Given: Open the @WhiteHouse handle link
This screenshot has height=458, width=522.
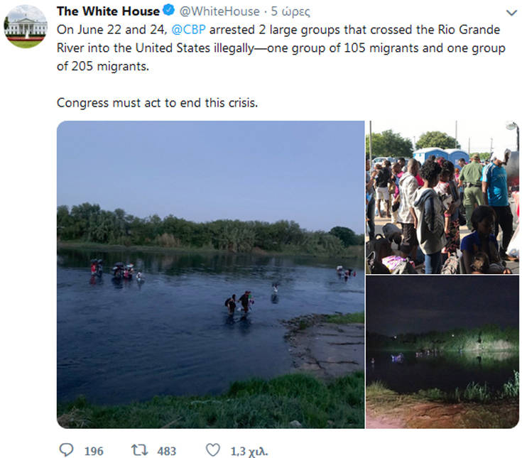Looking at the screenshot, I should coord(219,11).
